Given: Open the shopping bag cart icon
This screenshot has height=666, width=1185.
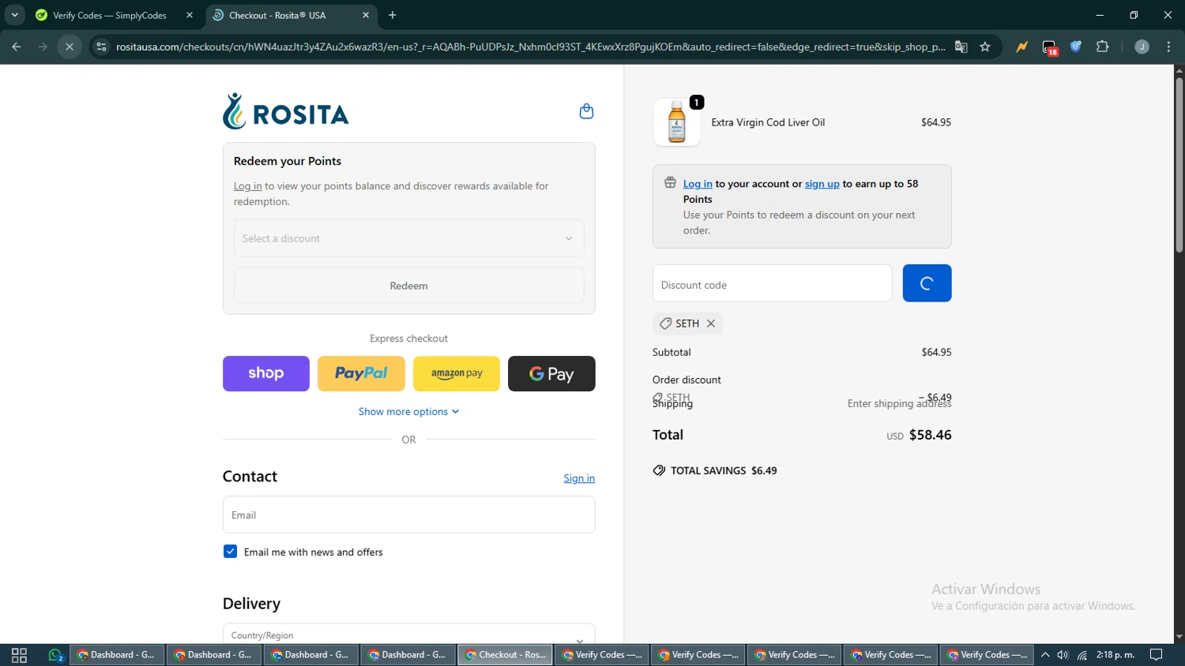Looking at the screenshot, I should 586,111.
